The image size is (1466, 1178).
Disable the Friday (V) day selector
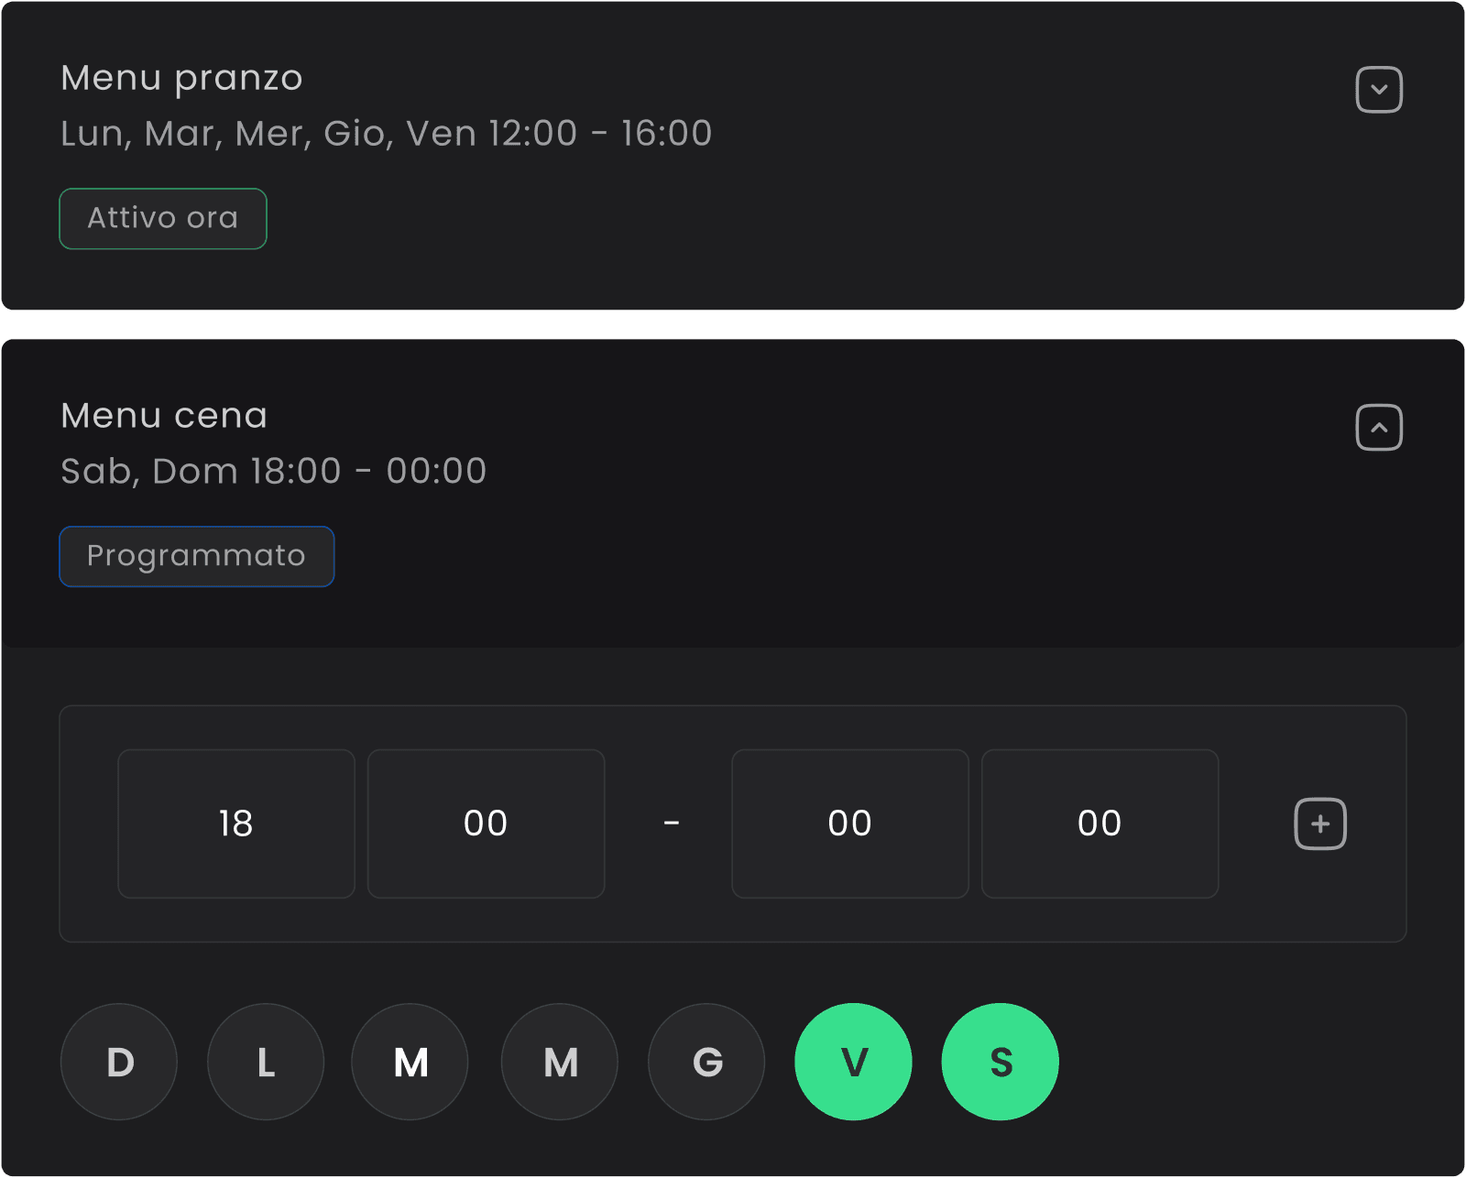pos(853,1061)
